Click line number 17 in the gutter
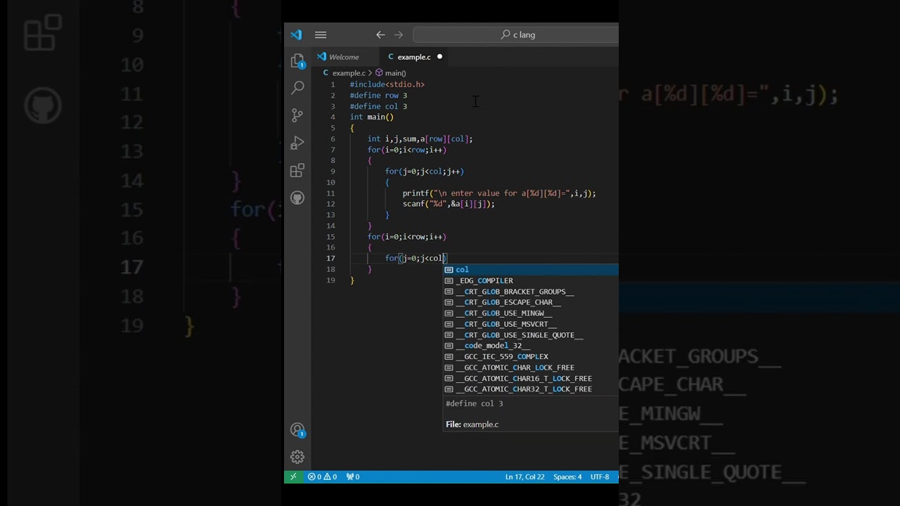This screenshot has height=506, width=900. pos(330,259)
